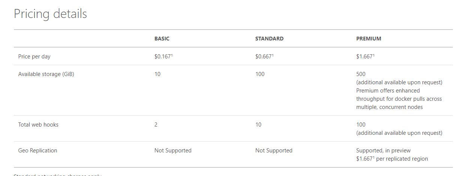Select the STANDARD column header
Screen dimensions: 472x176
269,39
